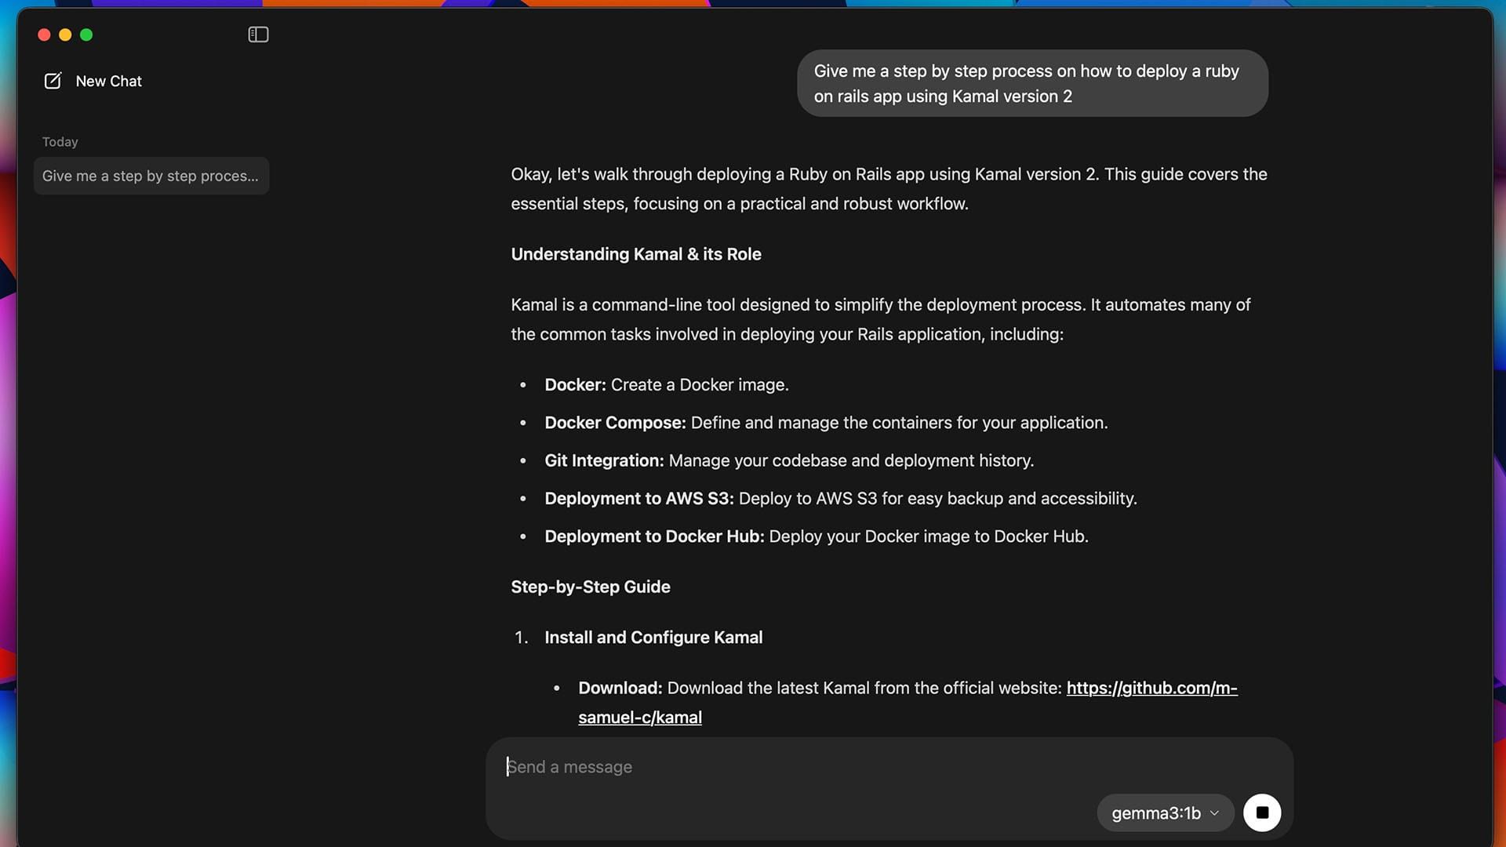The image size is (1506, 847).
Task: Click the New Chat label
Action: point(108,81)
